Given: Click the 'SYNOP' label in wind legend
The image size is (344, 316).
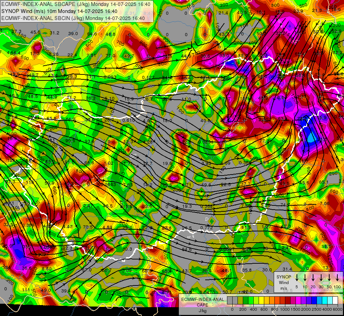Looking at the screenshot, I should pos(284,277).
